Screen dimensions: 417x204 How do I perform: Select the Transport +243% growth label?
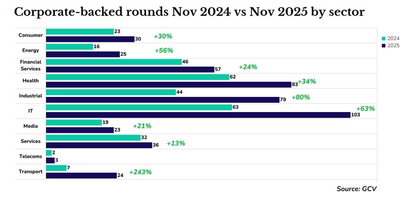click(140, 172)
